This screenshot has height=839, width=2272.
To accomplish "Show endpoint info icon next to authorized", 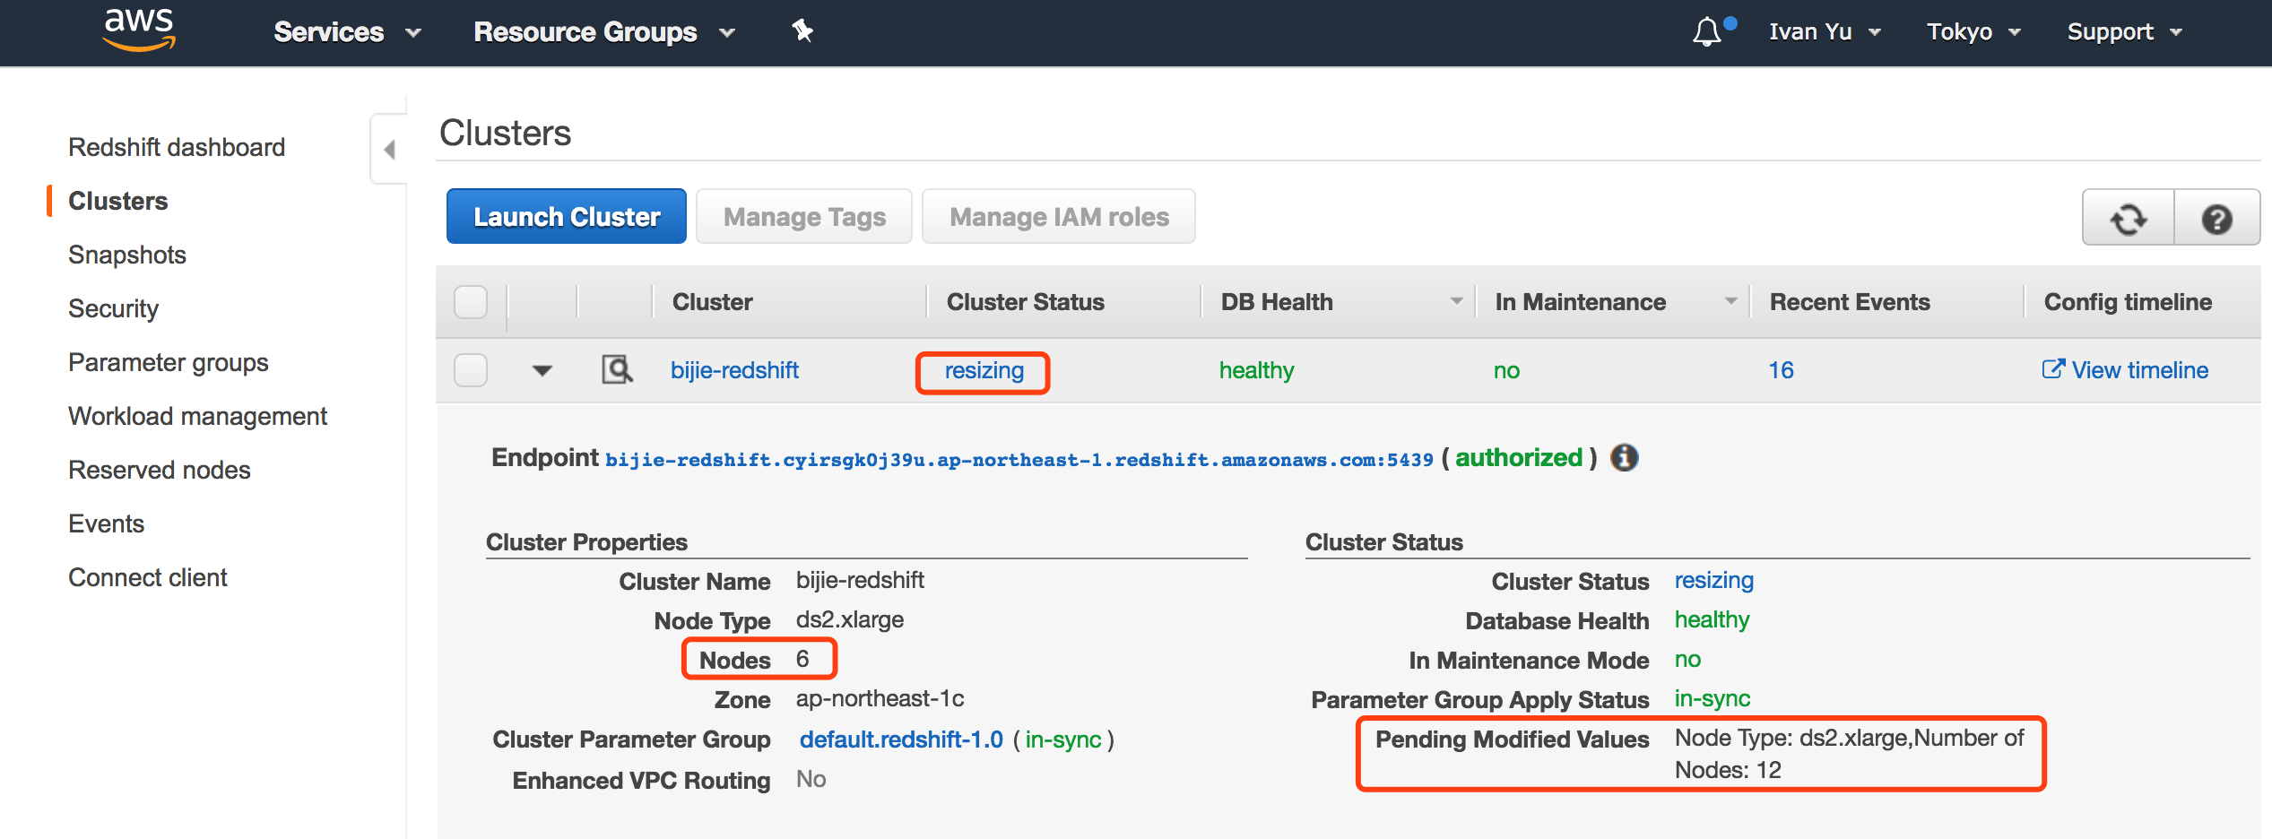I will [1625, 458].
